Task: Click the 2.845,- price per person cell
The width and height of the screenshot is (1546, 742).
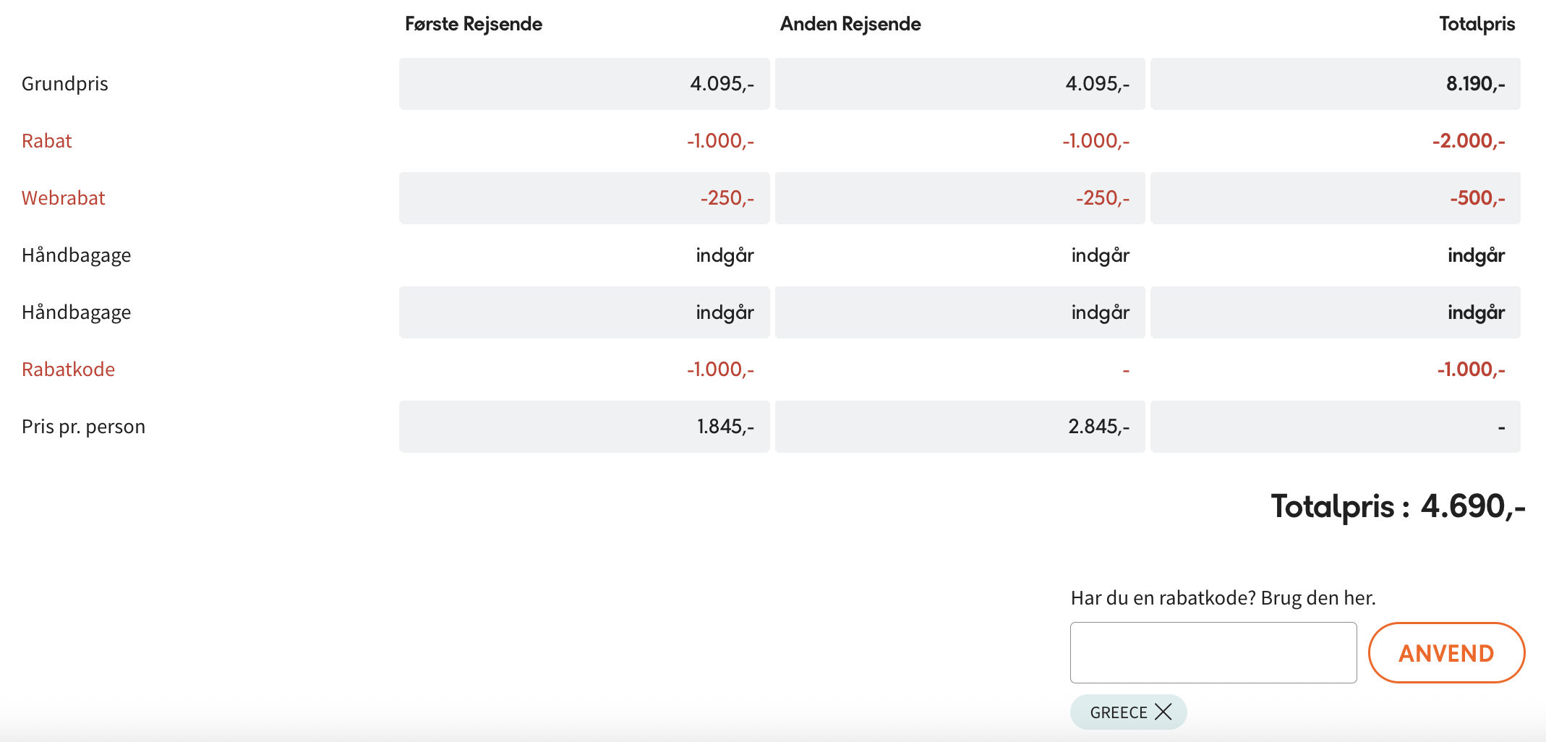Action: click(x=1098, y=427)
